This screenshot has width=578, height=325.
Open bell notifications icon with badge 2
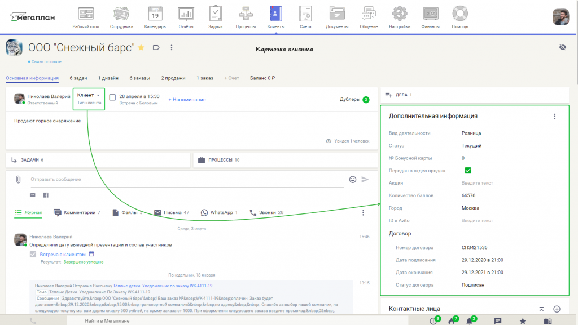(471, 320)
